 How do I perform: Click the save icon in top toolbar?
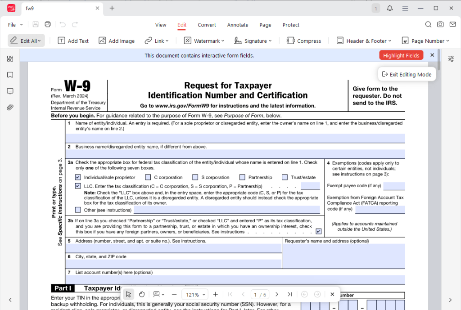coord(36,24)
